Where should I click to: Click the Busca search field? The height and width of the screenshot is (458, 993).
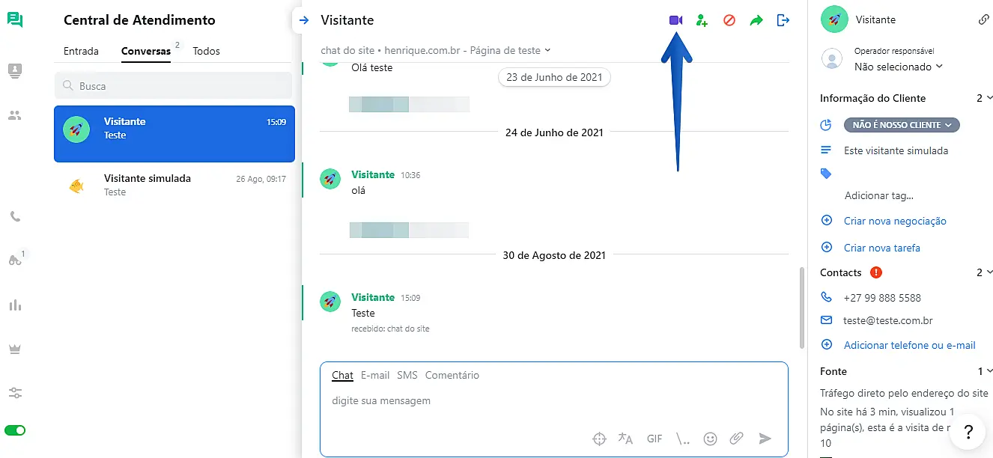pyautogui.click(x=173, y=86)
